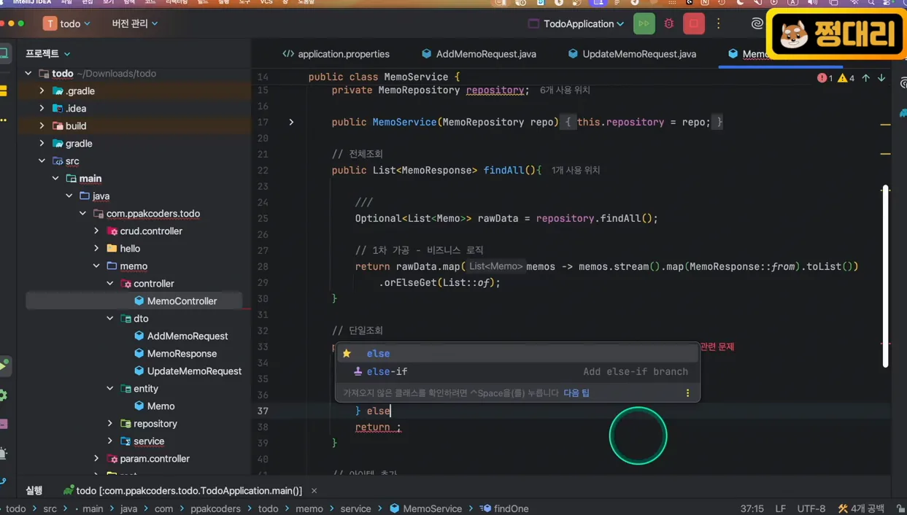The image size is (907, 515).
Task: Click the 다음 팁 link
Action: coord(576,393)
